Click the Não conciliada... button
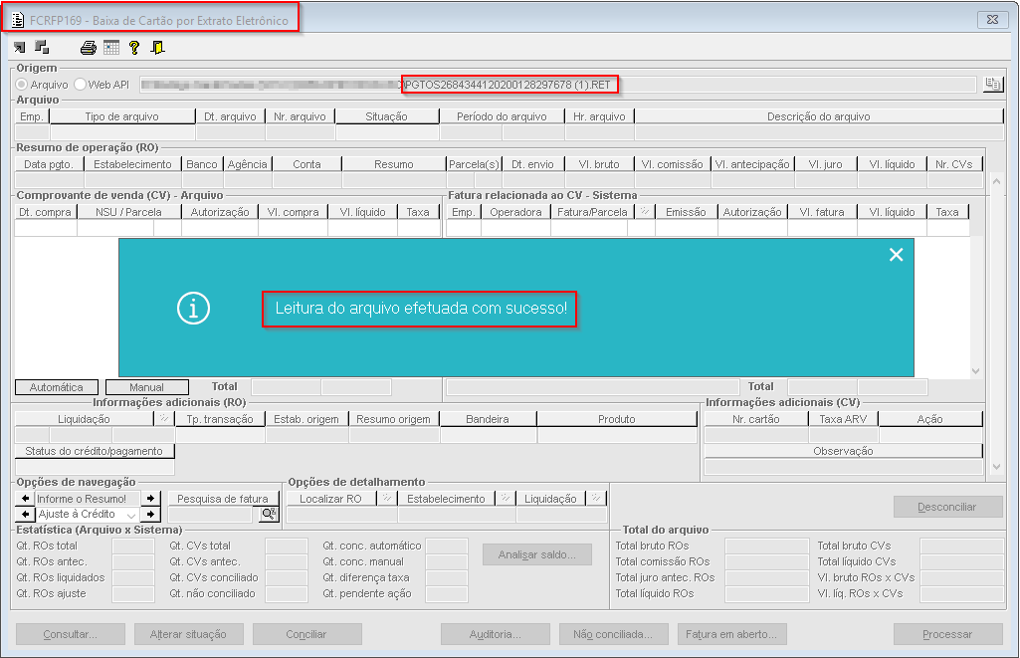This screenshot has height=658, width=1020. point(613,634)
